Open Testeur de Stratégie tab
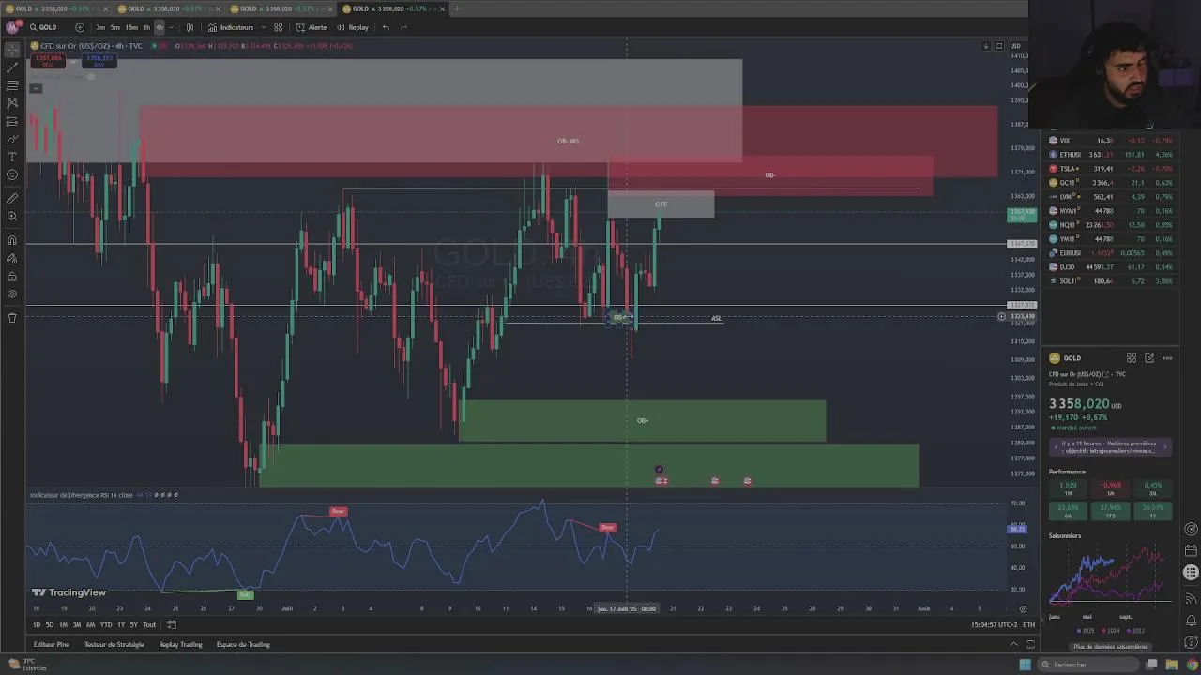Image resolution: width=1201 pixels, height=675 pixels. (x=114, y=644)
